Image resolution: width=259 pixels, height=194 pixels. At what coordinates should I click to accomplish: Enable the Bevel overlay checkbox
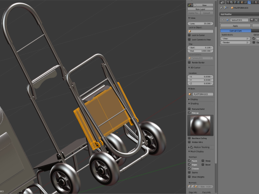pos(203,164)
